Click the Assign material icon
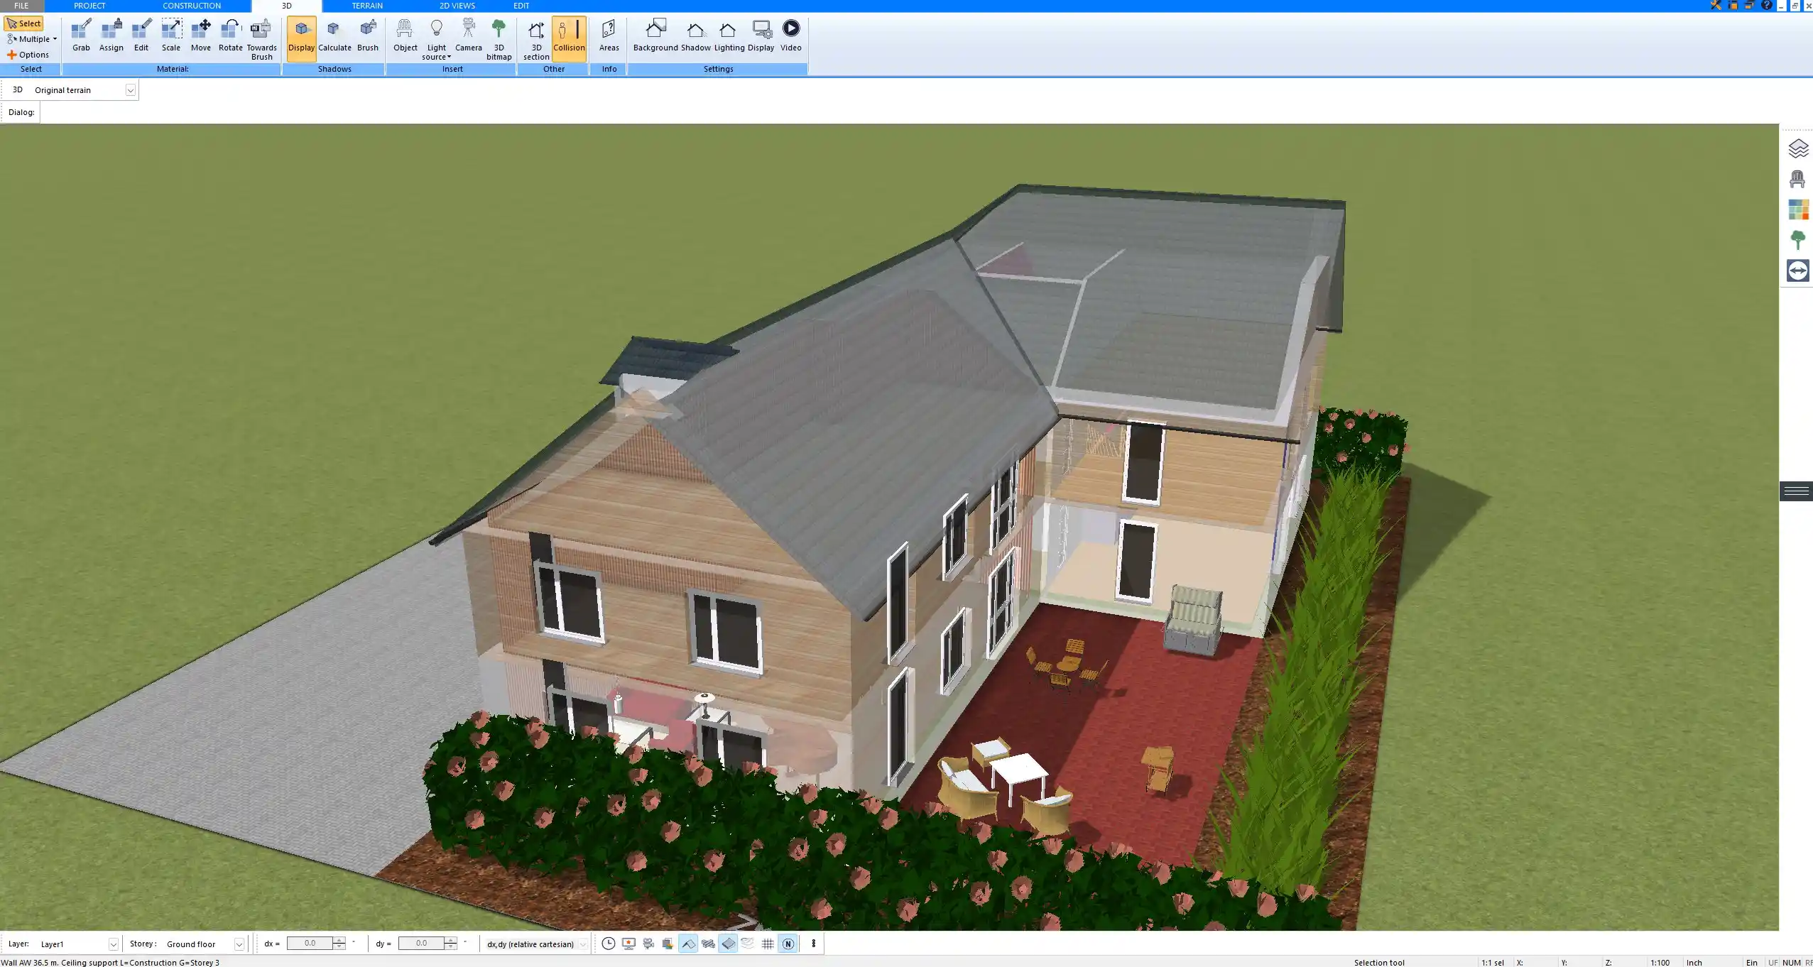Viewport: 1813px width, 967px height. click(111, 35)
